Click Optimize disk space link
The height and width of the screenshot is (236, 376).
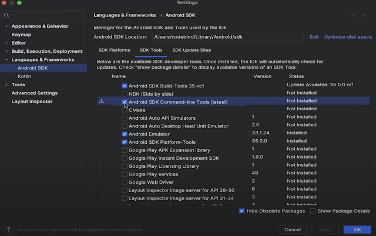tap(348, 37)
